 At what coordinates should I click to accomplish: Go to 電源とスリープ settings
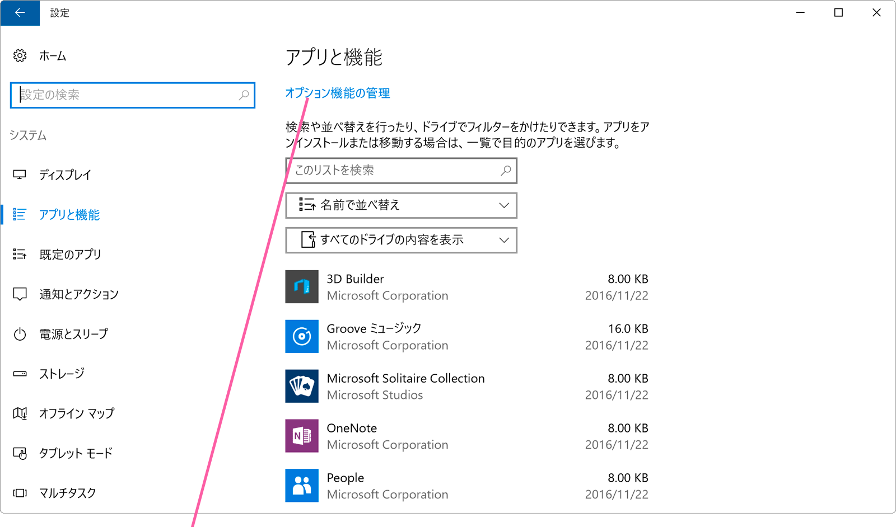point(73,334)
